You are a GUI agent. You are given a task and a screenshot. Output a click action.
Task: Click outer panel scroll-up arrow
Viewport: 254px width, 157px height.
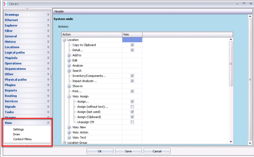[x=250, y=16]
